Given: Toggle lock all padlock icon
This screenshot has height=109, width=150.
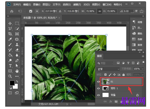Looking at the screenshot, I should [124, 75].
